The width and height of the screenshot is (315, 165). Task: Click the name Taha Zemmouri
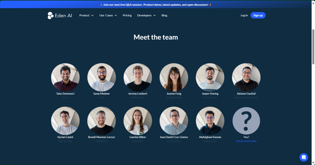(x=65, y=94)
